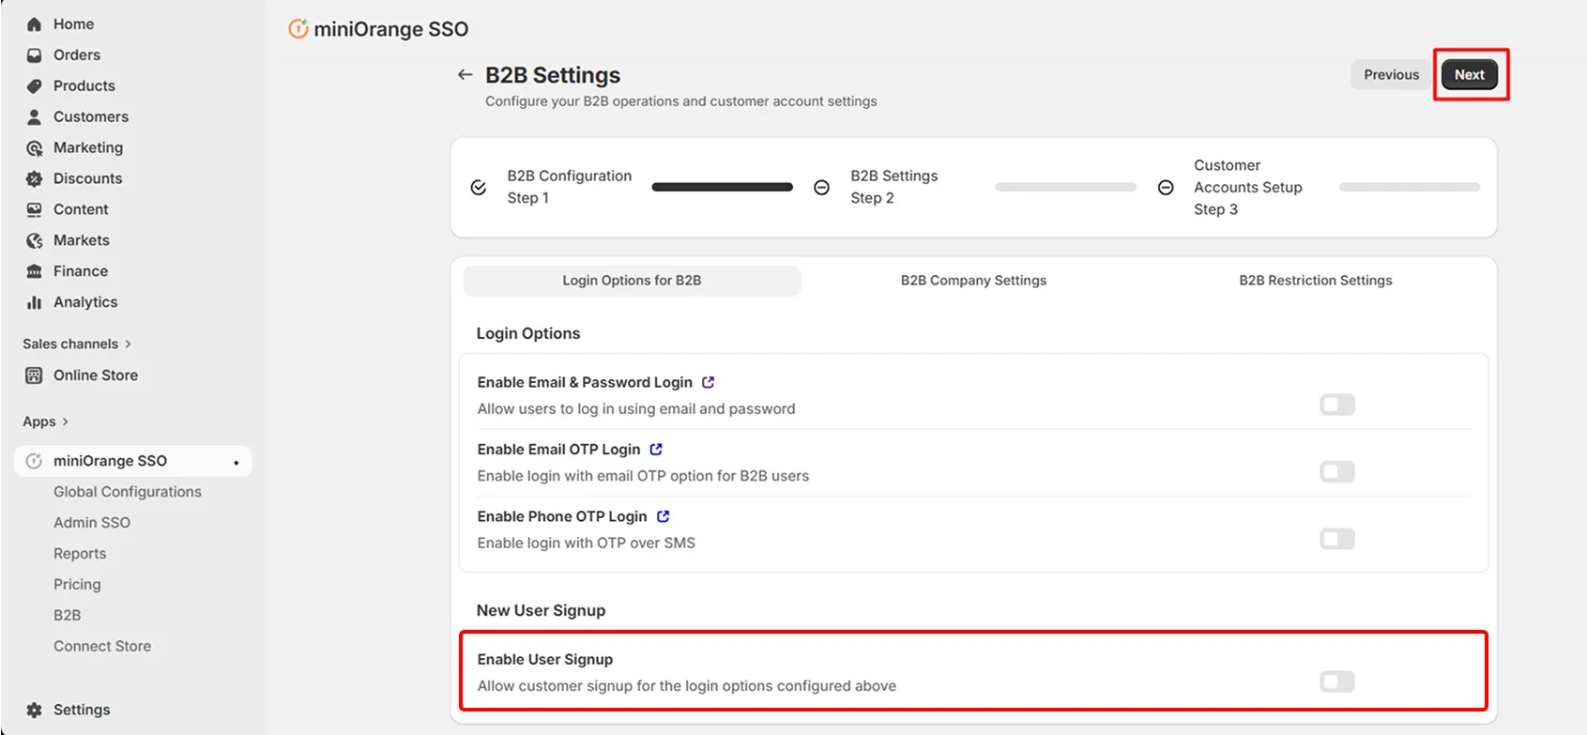Open external link beside Email OTP Login
1587x735 pixels.
pos(656,450)
